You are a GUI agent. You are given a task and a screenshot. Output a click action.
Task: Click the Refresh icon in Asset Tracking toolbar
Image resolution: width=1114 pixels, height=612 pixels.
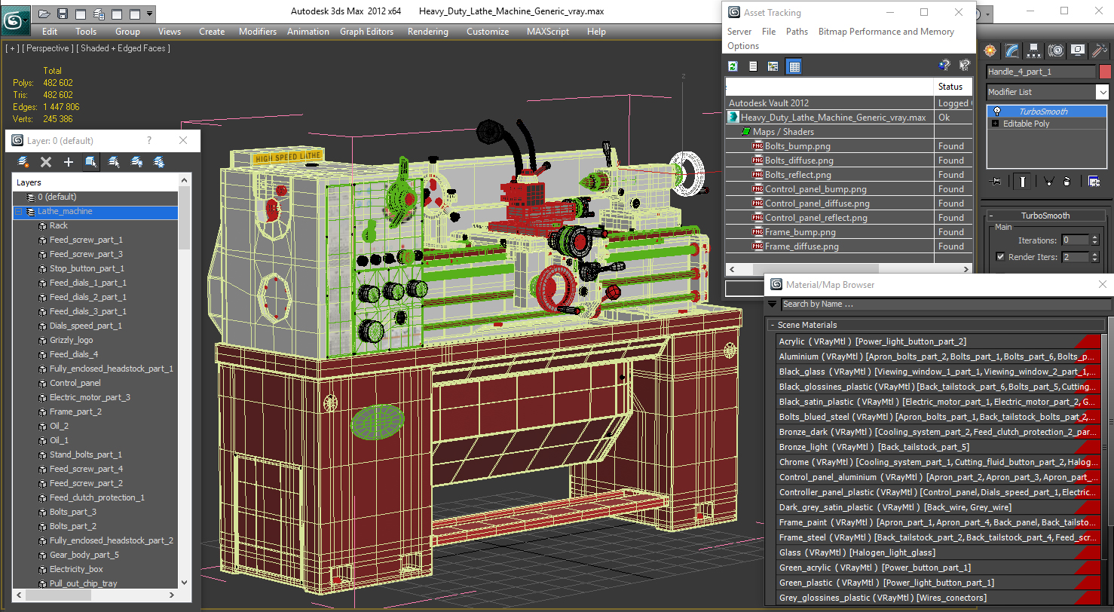733,66
